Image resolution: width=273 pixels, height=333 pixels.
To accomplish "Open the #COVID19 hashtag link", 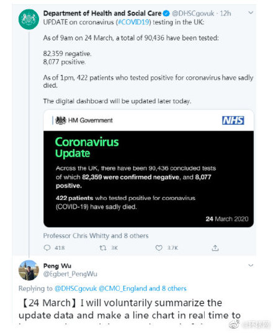I will tap(133, 22).
